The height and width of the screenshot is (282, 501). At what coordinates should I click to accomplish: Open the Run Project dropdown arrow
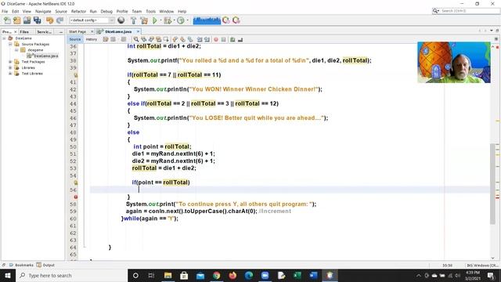160,20
